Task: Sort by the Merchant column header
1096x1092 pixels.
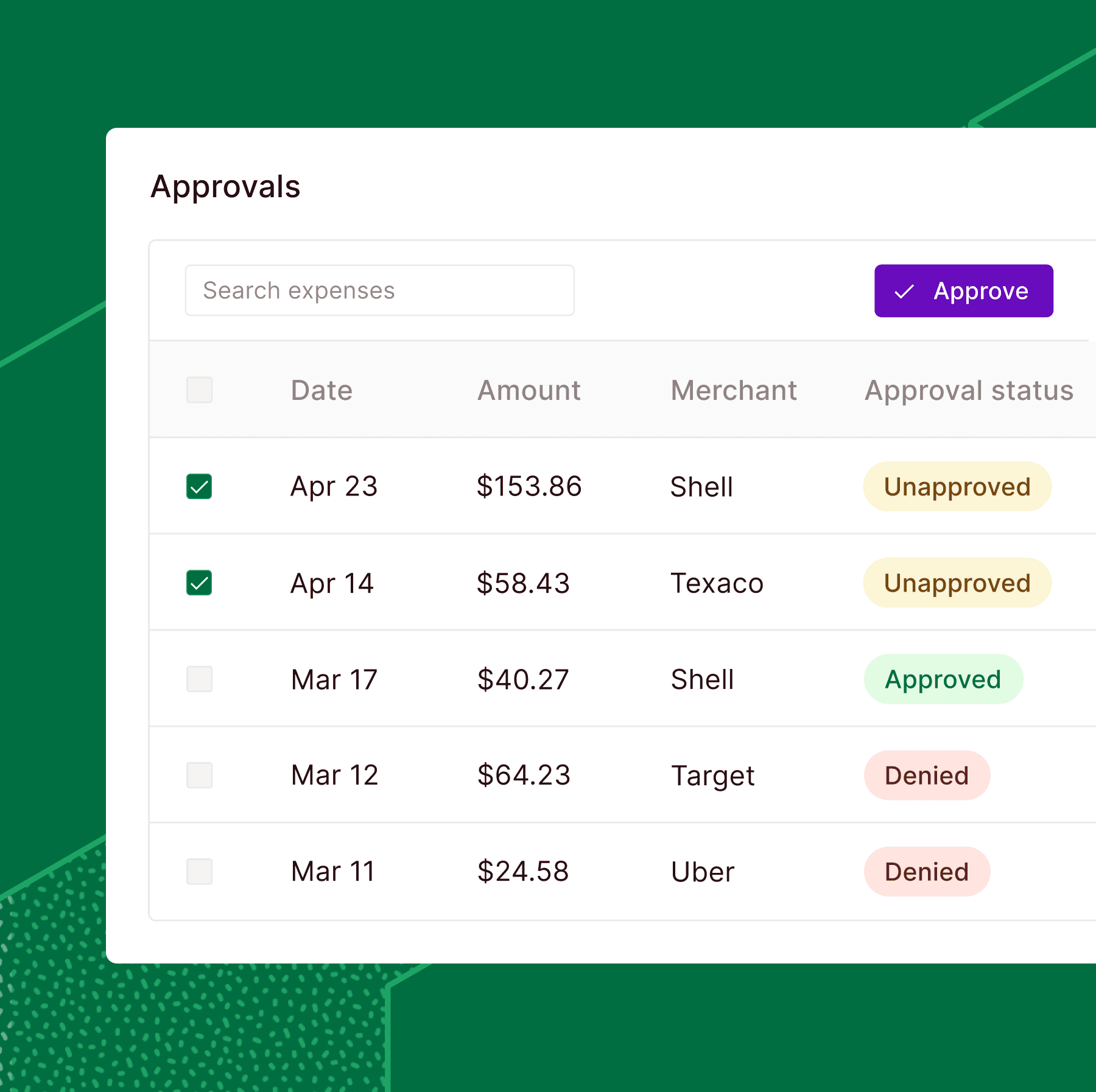Action: tap(734, 390)
